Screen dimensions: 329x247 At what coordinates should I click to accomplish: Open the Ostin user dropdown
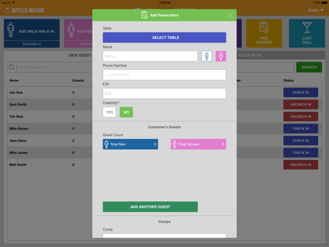pos(315,10)
